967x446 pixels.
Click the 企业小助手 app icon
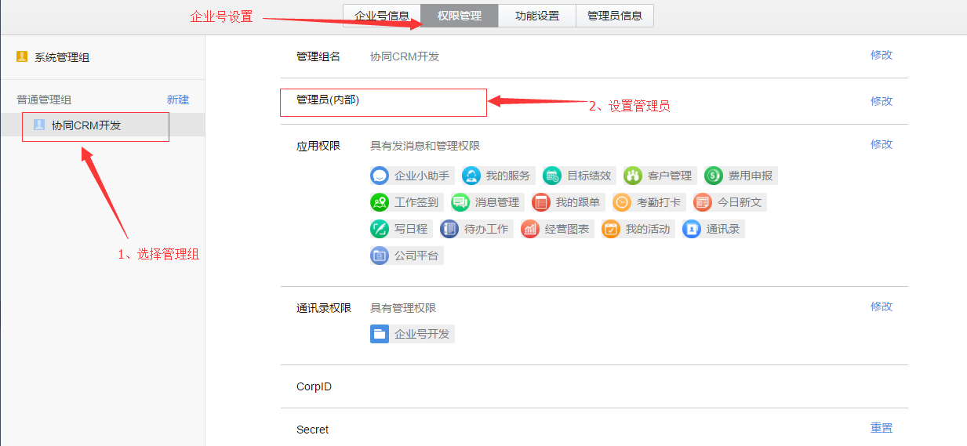click(380, 176)
